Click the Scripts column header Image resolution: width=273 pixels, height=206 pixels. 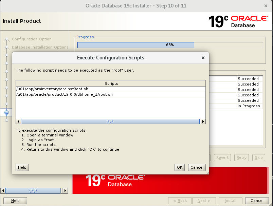pos(111,83)
